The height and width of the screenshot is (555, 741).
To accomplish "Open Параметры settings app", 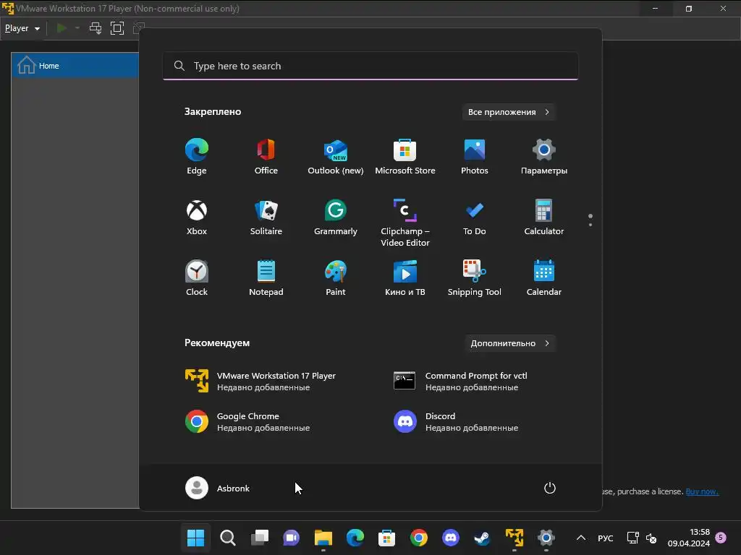I will [x=544, y=157].
